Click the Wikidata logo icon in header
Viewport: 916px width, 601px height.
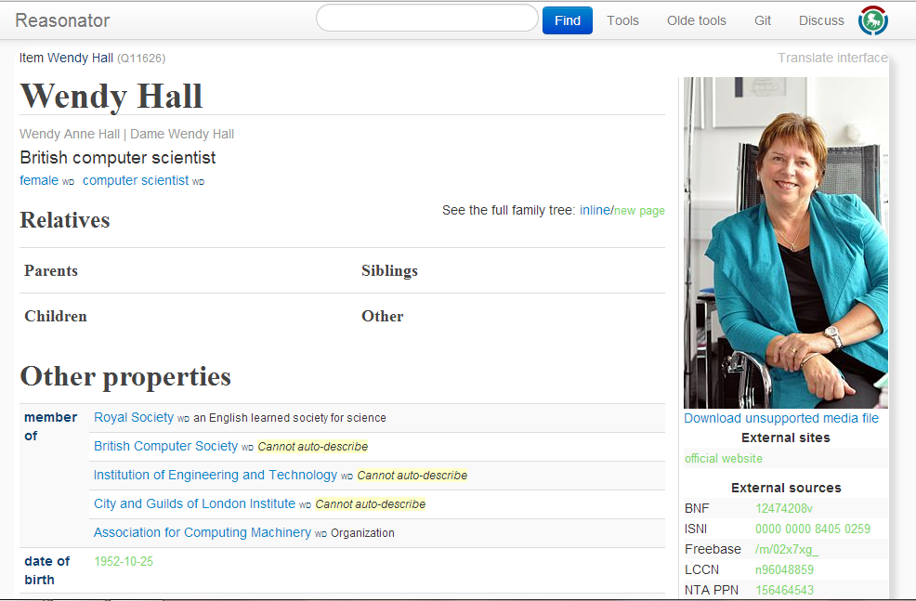872,20
